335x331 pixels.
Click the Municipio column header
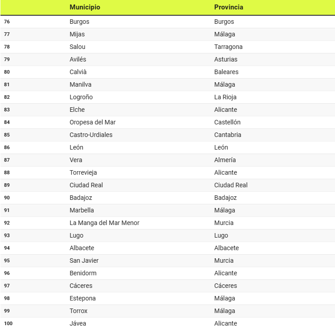point(85,7)
